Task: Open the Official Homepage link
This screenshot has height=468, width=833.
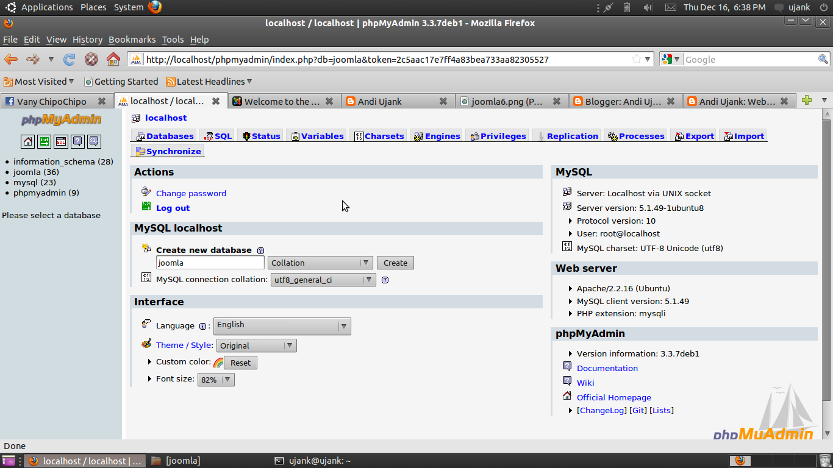Action: [614, 398]
